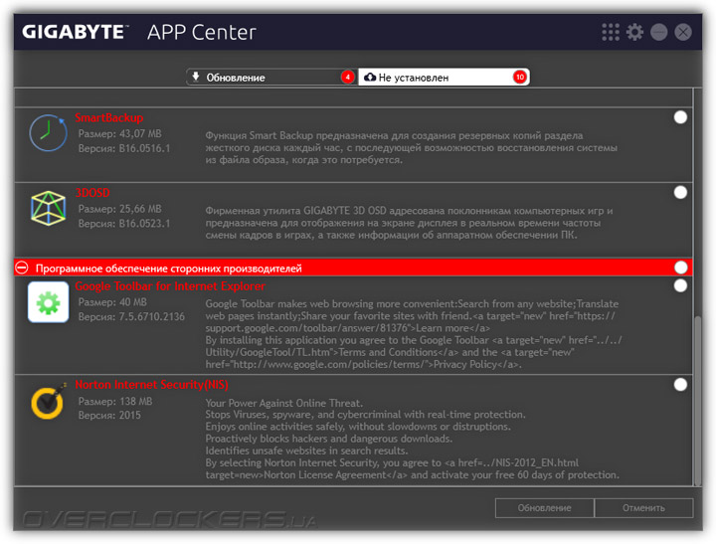Click the GIGABYTE logo
This screenshot has height=544, width=716.
tap(76, 32)
